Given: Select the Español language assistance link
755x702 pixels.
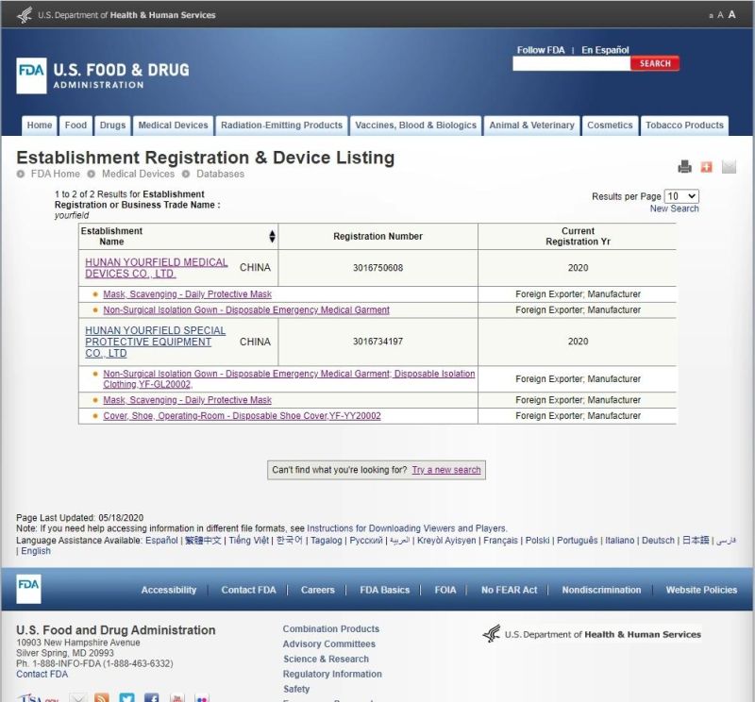Looking at the screenshot, I should [161, 541].
